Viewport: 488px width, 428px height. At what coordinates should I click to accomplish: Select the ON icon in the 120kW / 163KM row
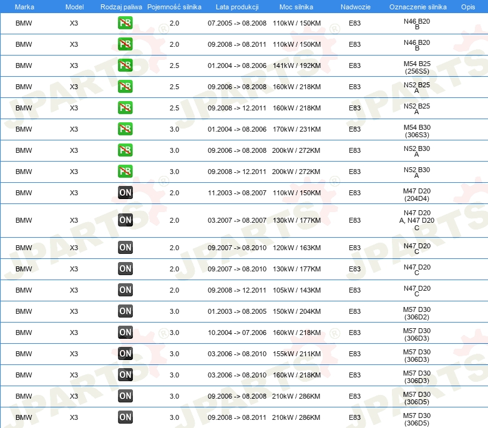tap(125, 248)
